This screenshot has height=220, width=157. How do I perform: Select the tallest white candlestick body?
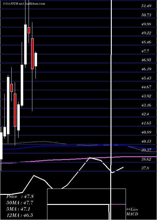coord(8,106)
